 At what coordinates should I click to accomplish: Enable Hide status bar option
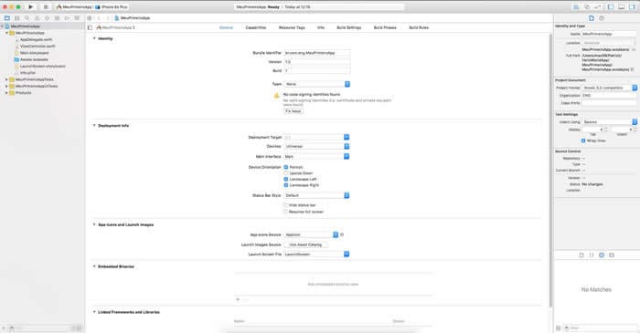285,205
